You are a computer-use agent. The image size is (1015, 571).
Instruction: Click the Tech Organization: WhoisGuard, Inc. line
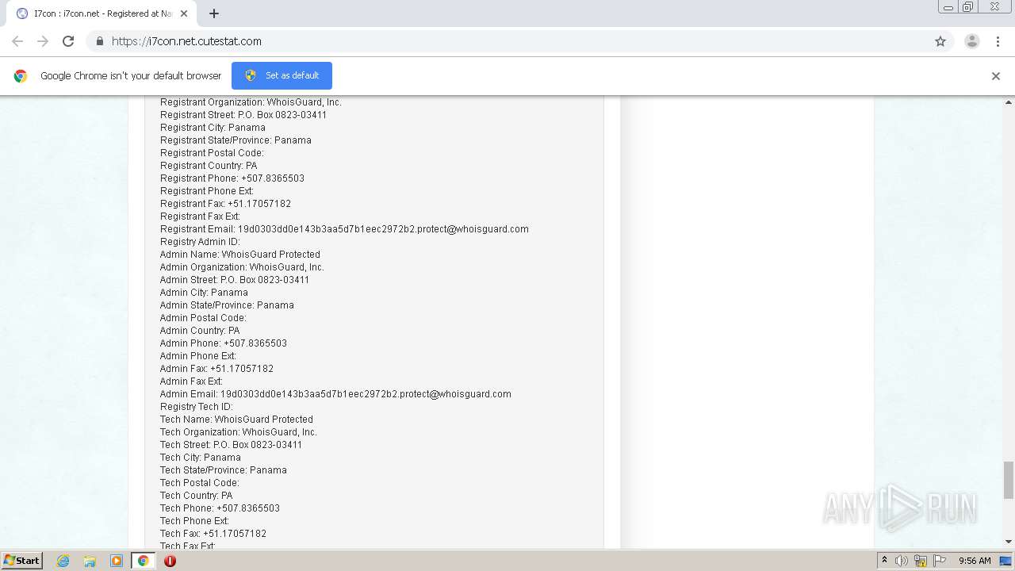coord(239,432)
